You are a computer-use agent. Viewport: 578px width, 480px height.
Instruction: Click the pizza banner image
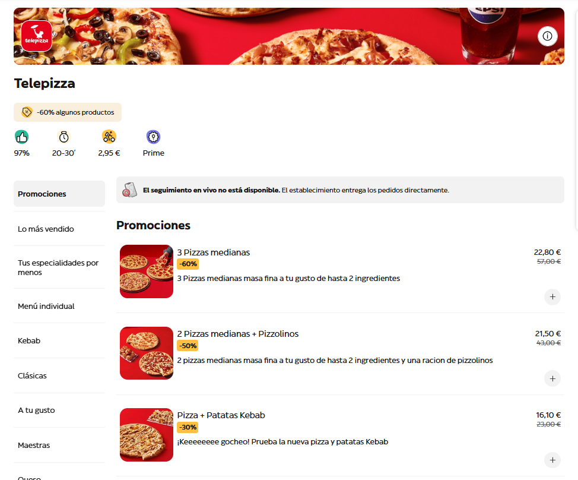289,36
